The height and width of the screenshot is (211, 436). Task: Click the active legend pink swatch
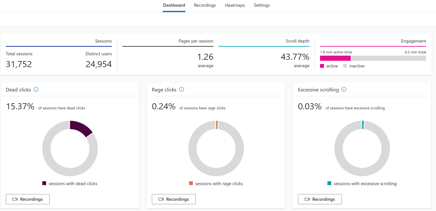click(322, 66)
